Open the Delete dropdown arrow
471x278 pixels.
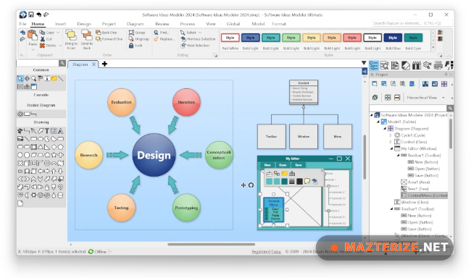60,46
